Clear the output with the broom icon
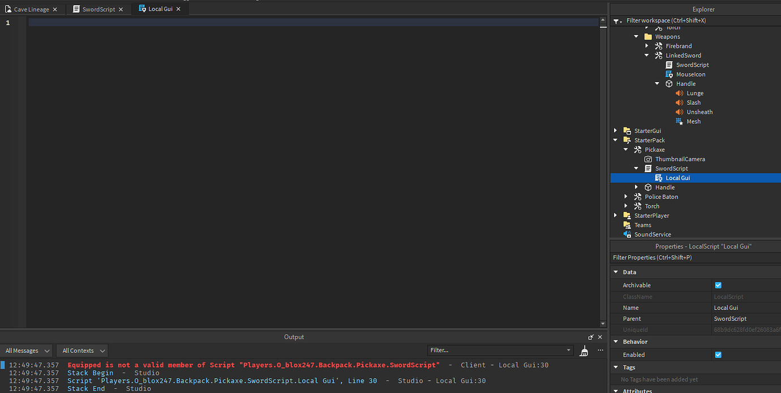781x393 pixels. [584, 351]
